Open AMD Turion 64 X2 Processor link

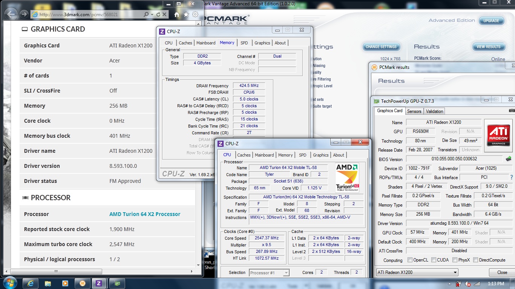(x=145, y=214)
